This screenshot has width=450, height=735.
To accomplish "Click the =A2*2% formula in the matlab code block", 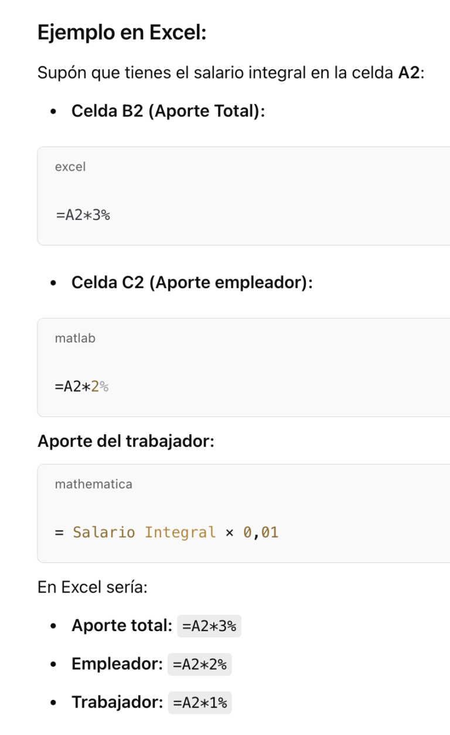I will [x=82, y=387].
